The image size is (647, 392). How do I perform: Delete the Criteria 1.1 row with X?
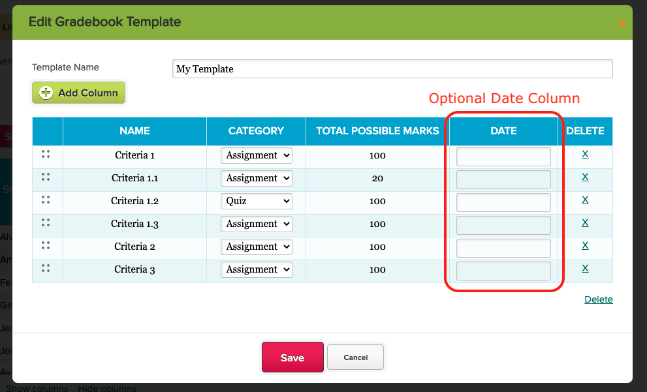(x=585, y=177)
